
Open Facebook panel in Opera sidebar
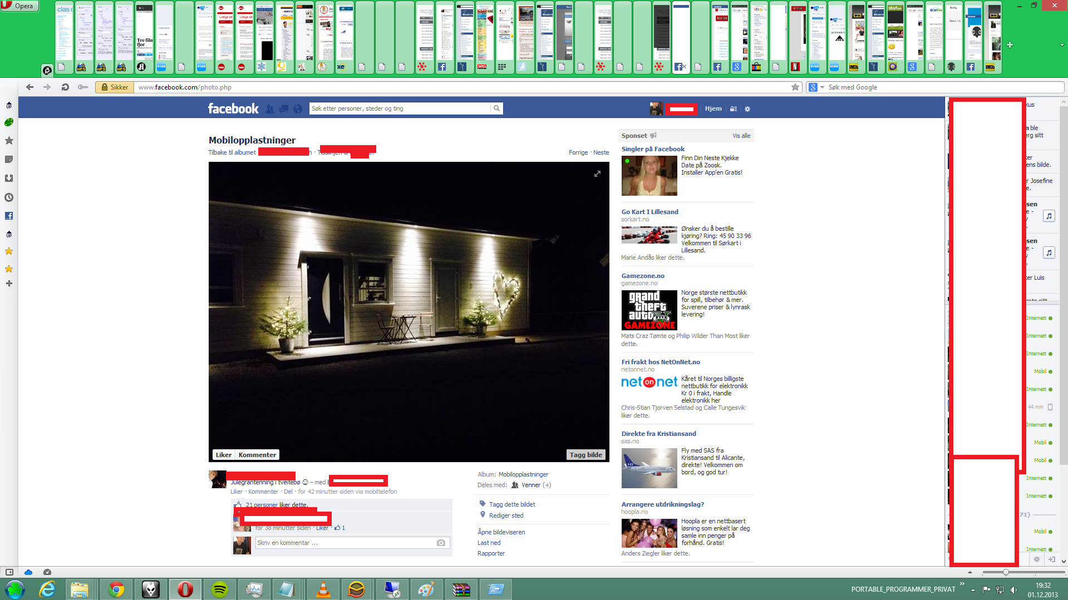coord(9,216)
